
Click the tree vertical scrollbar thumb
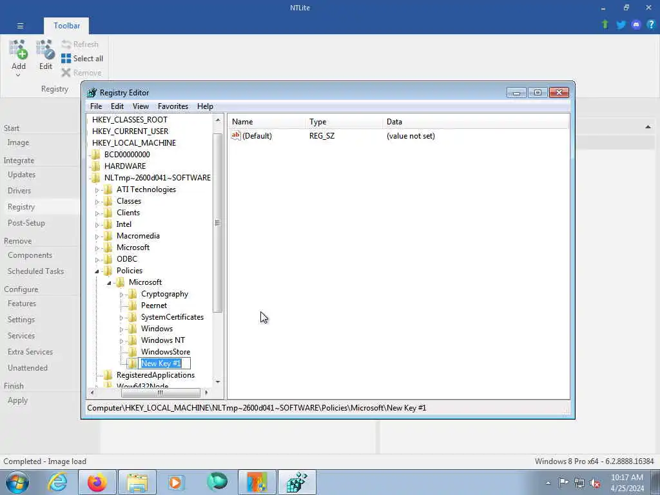pos(217,223)
